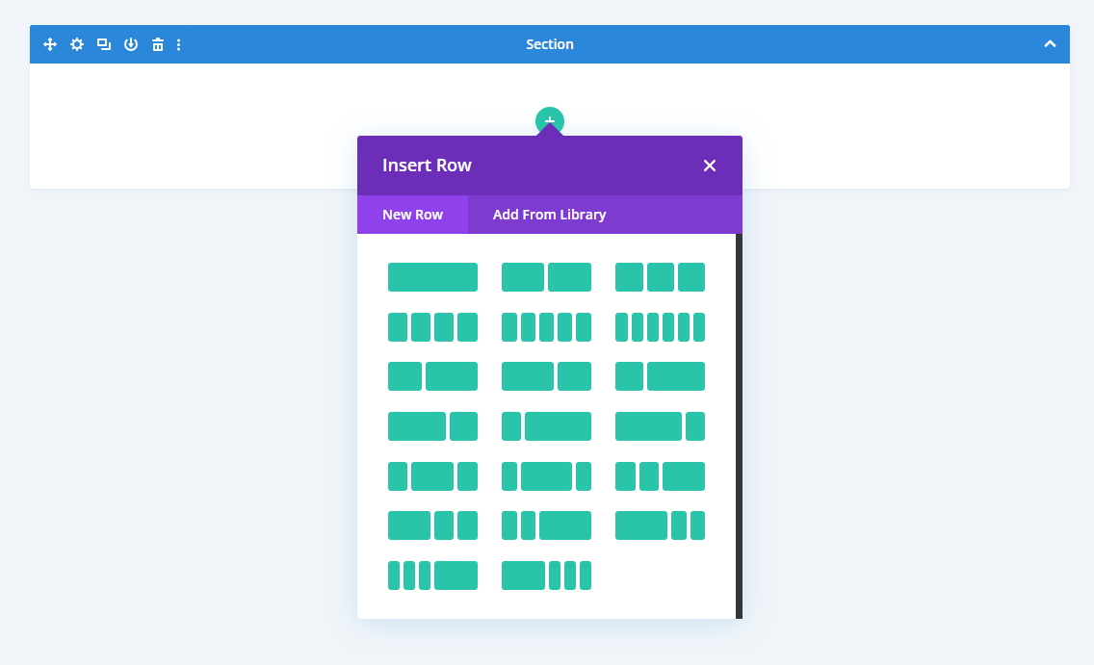Screen dimensions: 1094x665
Task: Open the Add From Library tab
Action: coord(549,215)
